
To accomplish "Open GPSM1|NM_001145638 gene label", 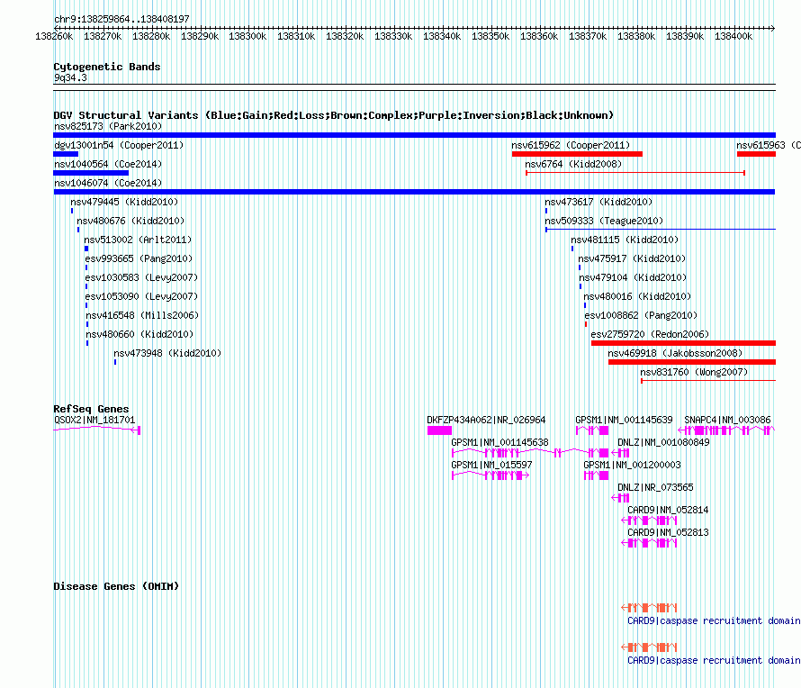I will 499,443.
